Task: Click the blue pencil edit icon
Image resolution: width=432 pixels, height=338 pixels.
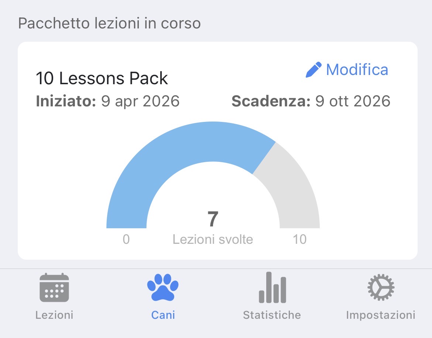Action: (315, 69)
